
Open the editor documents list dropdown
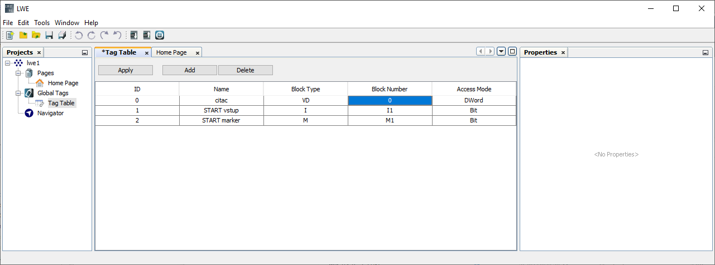pos(501,51)
